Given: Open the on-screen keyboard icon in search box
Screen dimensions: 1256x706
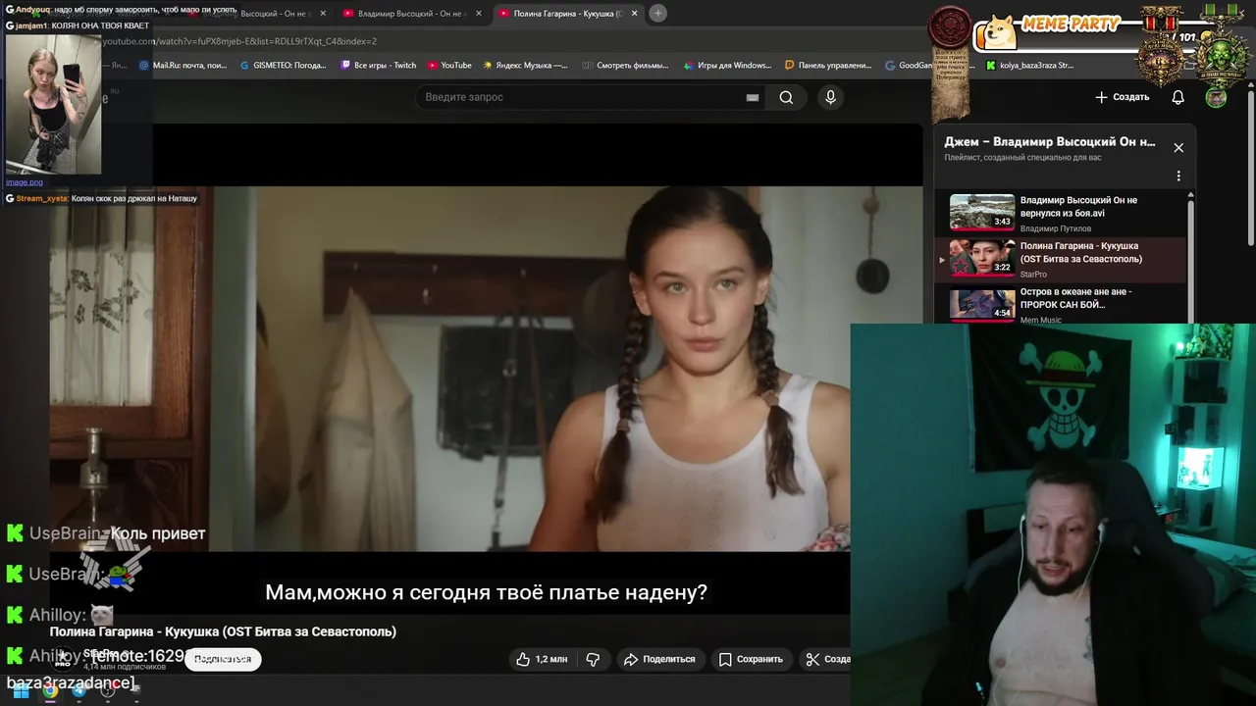Looking at the screenshot, I should tap(752, 97).
